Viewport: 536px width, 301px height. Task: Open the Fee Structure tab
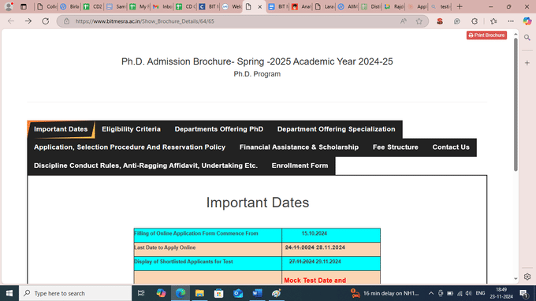396,147
